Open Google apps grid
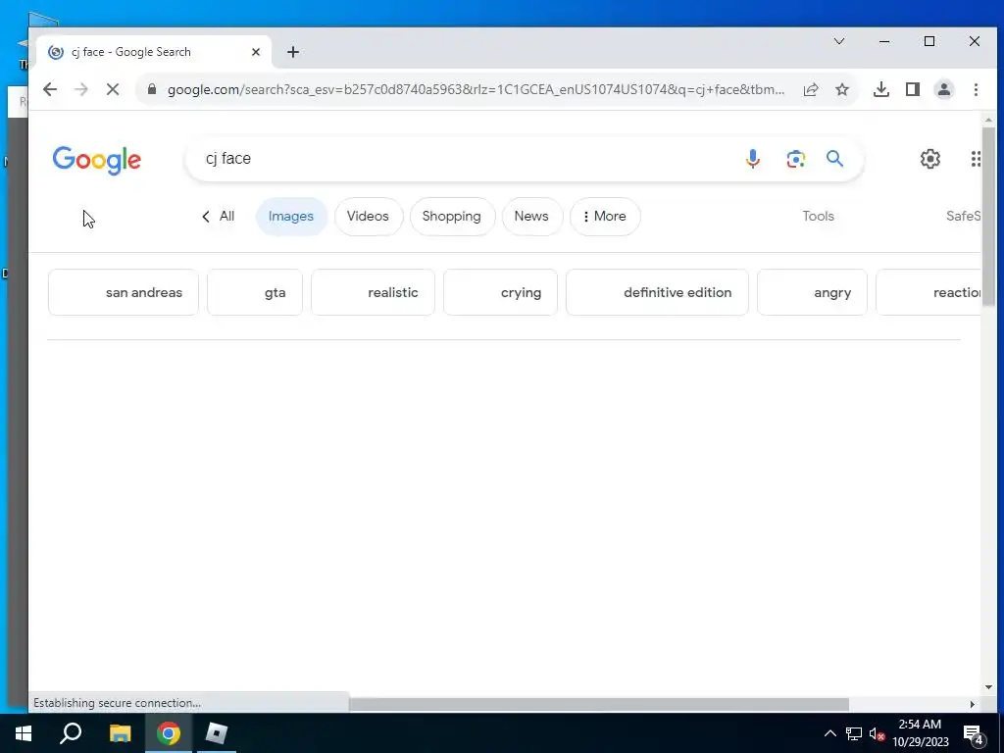This screenshot has width=1004, height=753. 976,159
